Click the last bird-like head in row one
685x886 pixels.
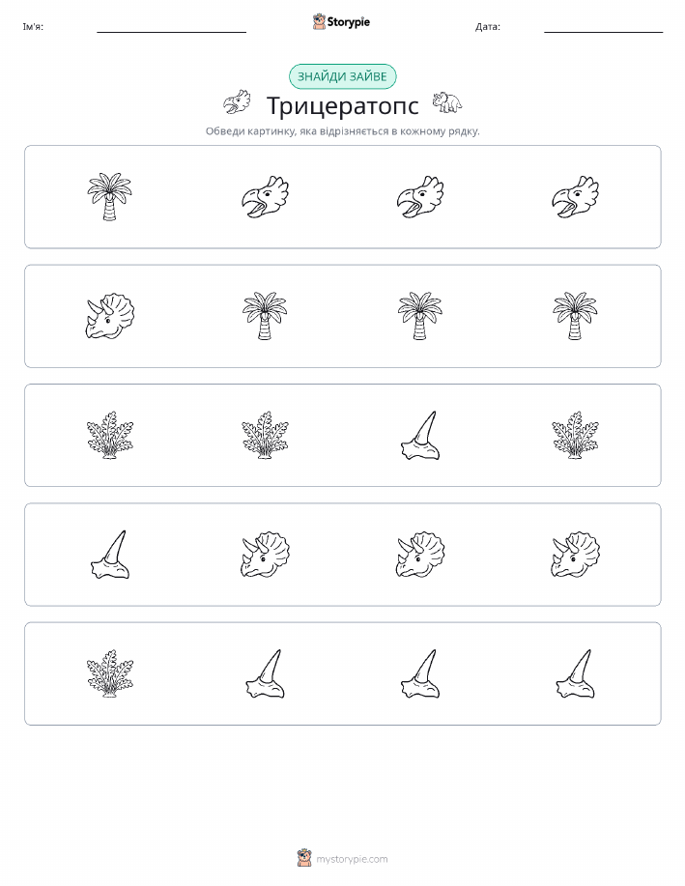(575, 197)
